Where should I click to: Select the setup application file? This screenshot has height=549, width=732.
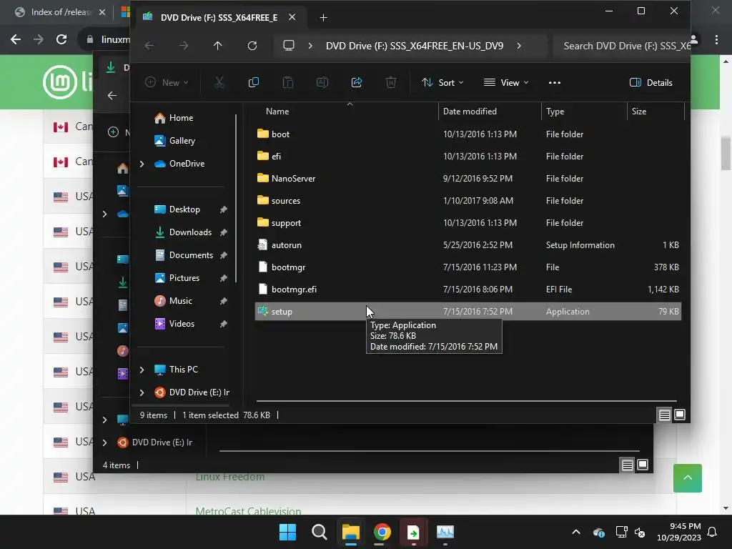[468, 312]
